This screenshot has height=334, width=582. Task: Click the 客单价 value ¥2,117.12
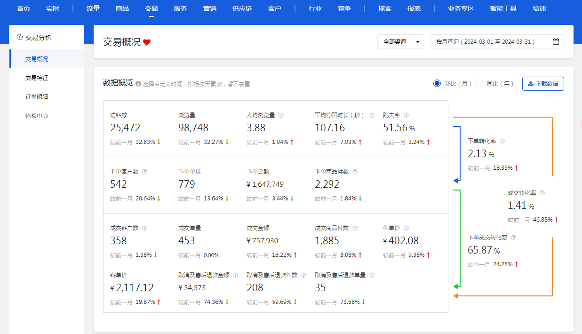pos(132,288)
